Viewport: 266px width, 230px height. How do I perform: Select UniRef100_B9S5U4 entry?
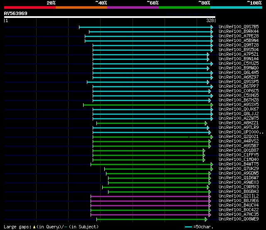(x=239, y=50)
